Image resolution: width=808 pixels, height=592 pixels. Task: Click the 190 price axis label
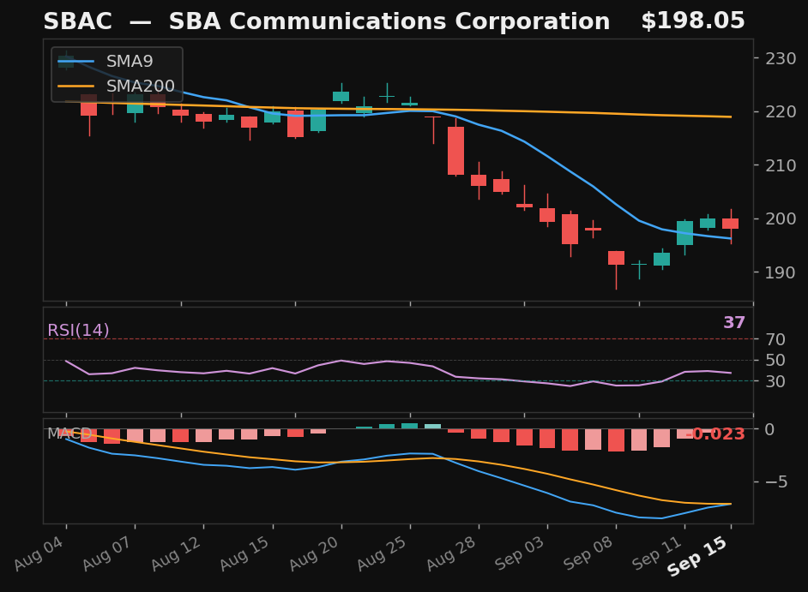[781, 272]
